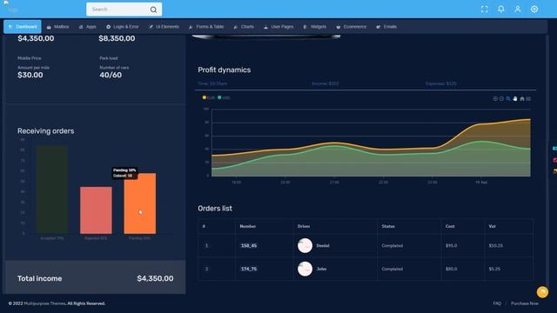This screenshot has height=313, width=557.
Task: Click order number 174_75
Action: tap(249, 269)
